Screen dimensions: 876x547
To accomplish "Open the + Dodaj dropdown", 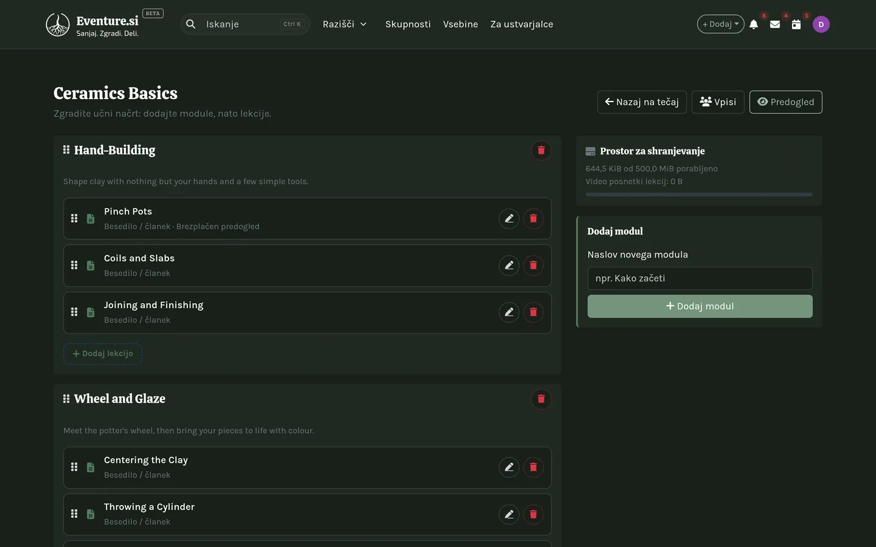I will (720, 24).
